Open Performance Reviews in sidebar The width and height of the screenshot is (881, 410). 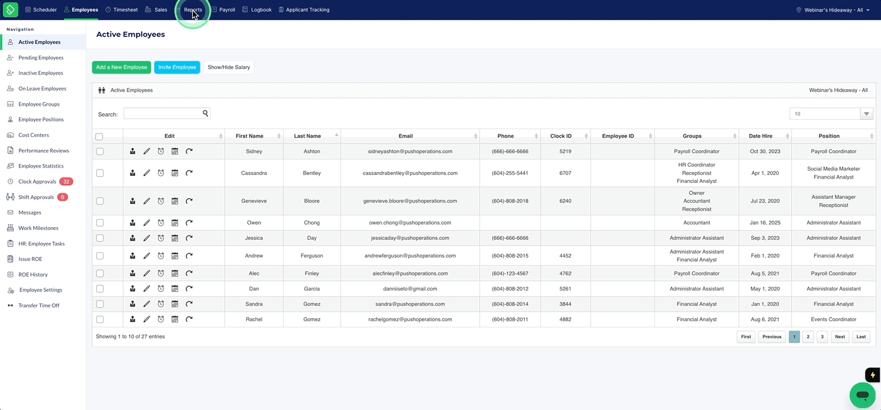coord(43,151)
